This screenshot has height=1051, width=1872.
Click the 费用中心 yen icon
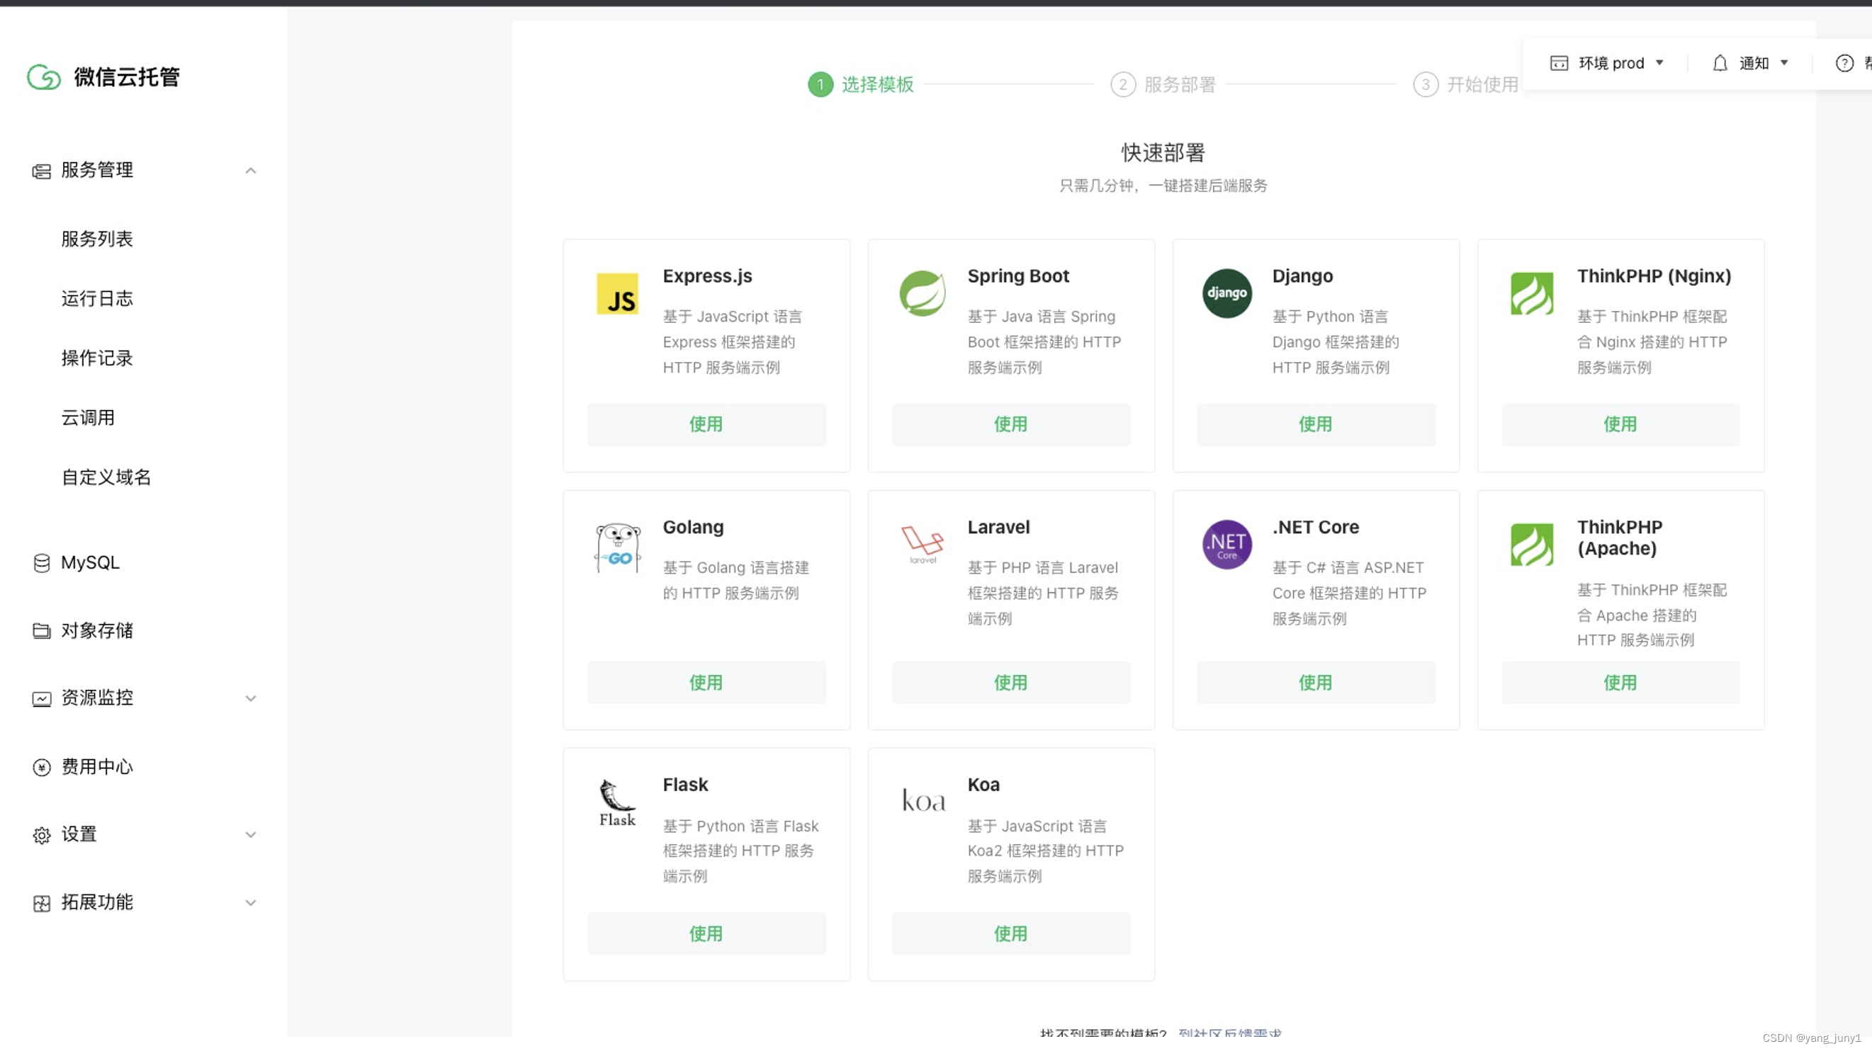41,767
